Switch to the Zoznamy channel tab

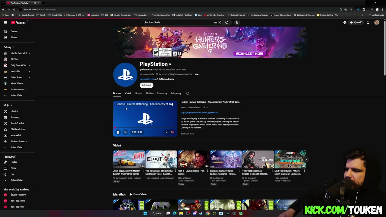pyautogui.click(x=162, y=93)
